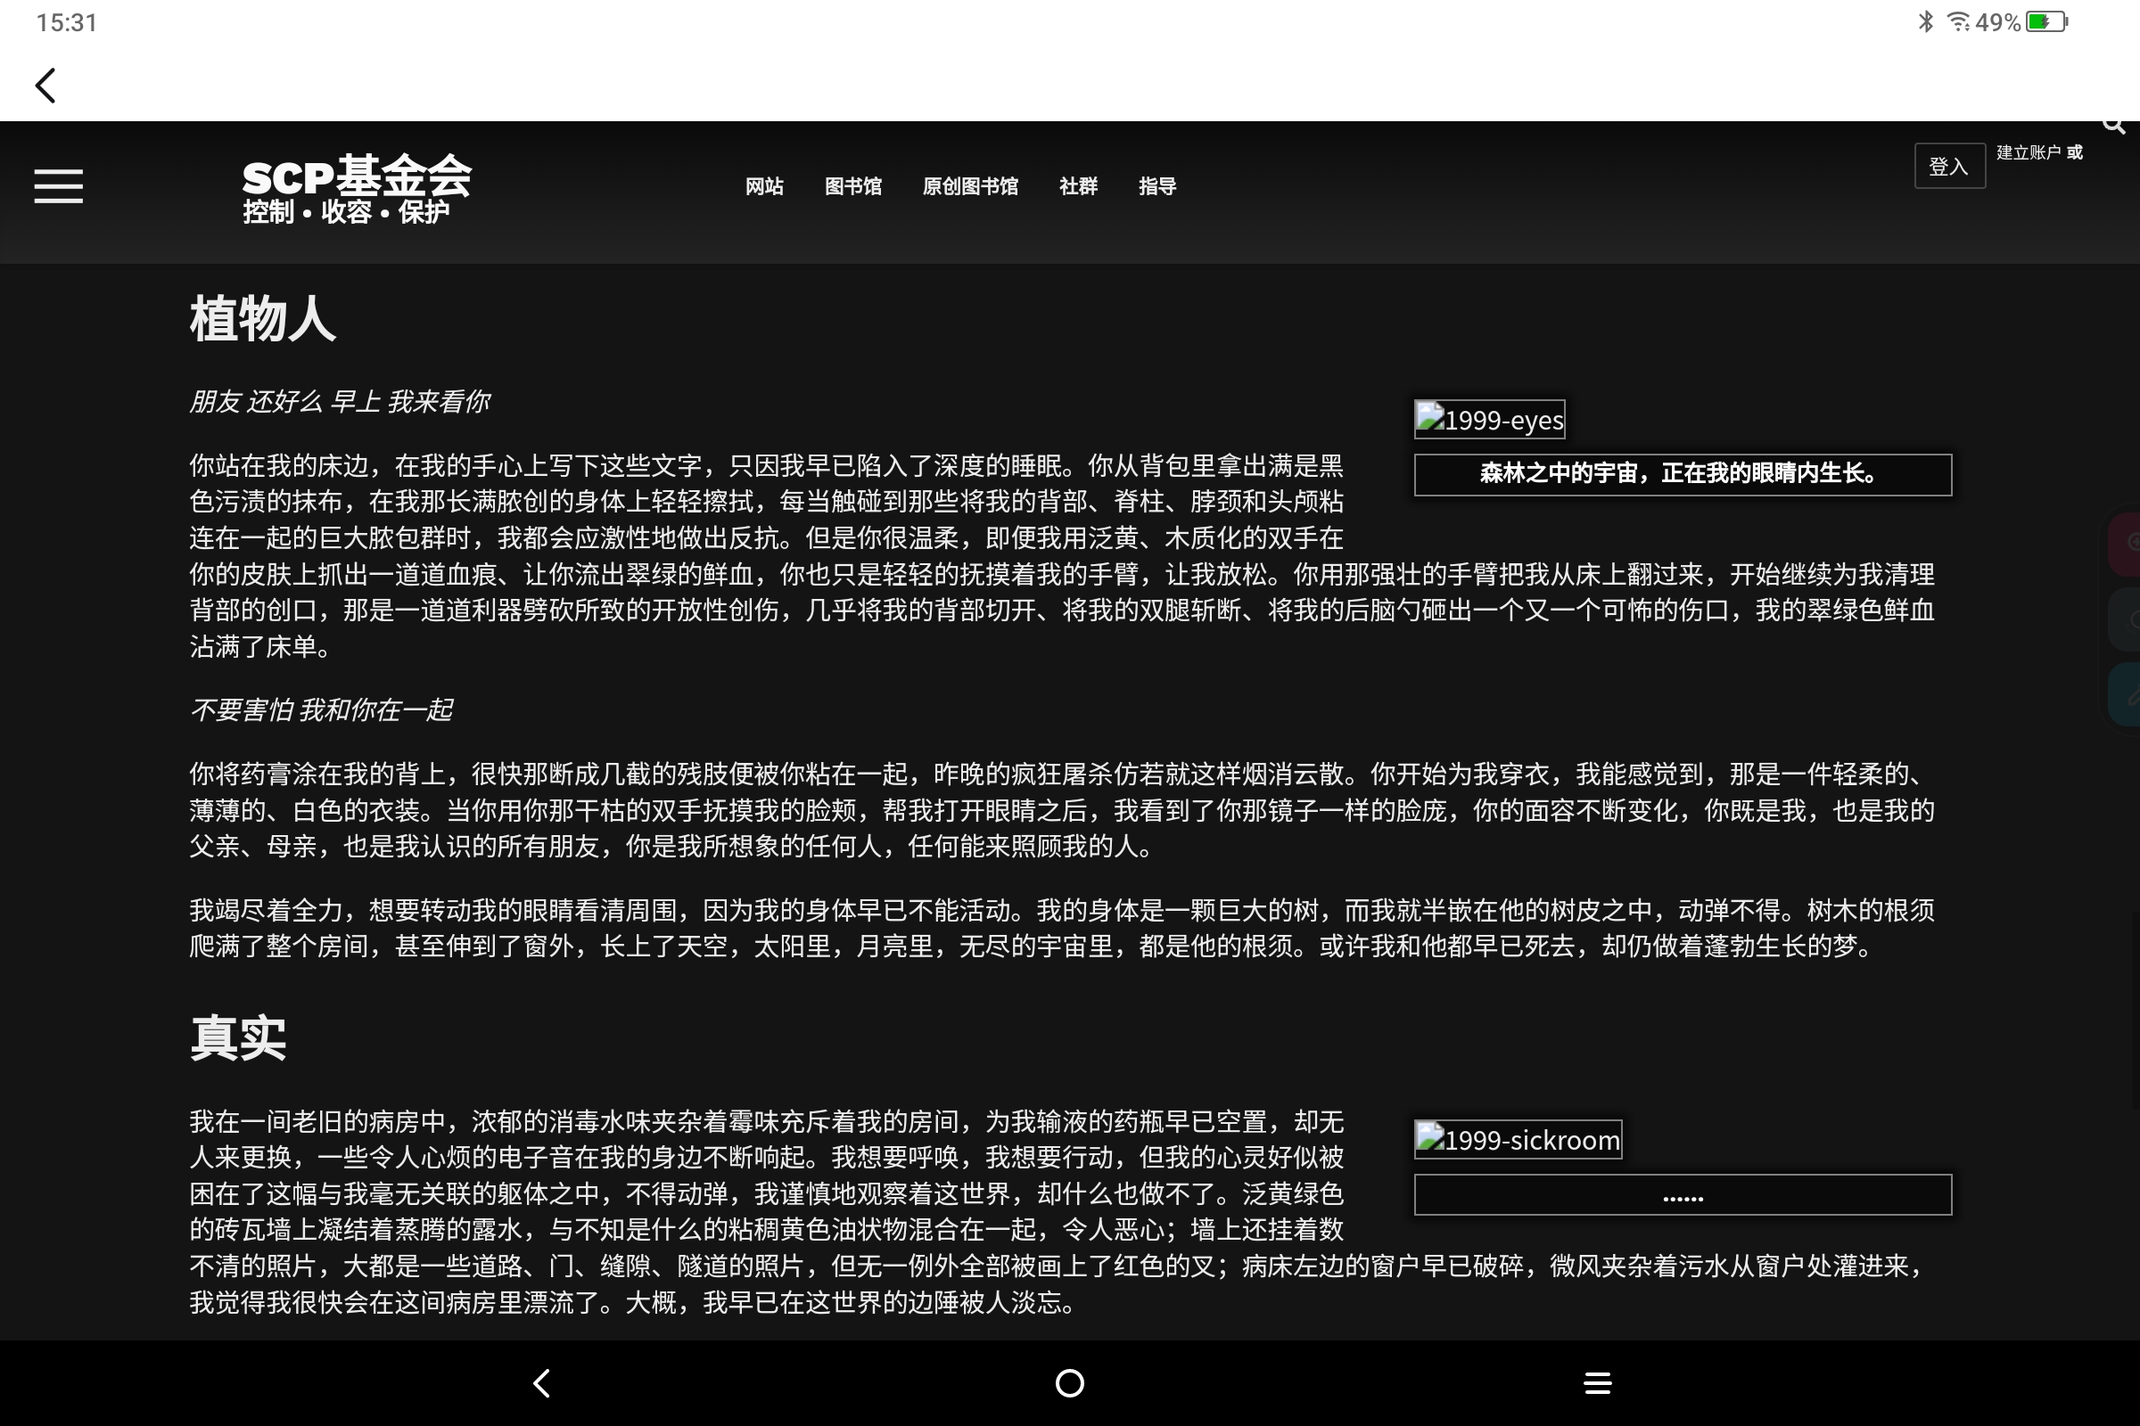Open the 原创图书馆 navigation menu

pos(970,186)
